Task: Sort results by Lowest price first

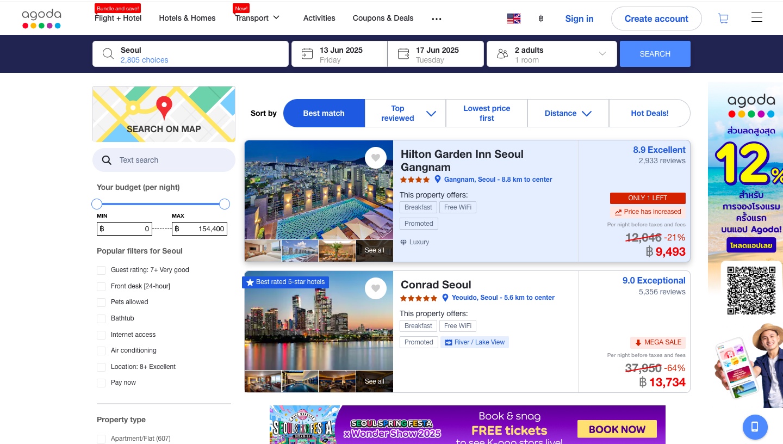Action: point(487,113)
